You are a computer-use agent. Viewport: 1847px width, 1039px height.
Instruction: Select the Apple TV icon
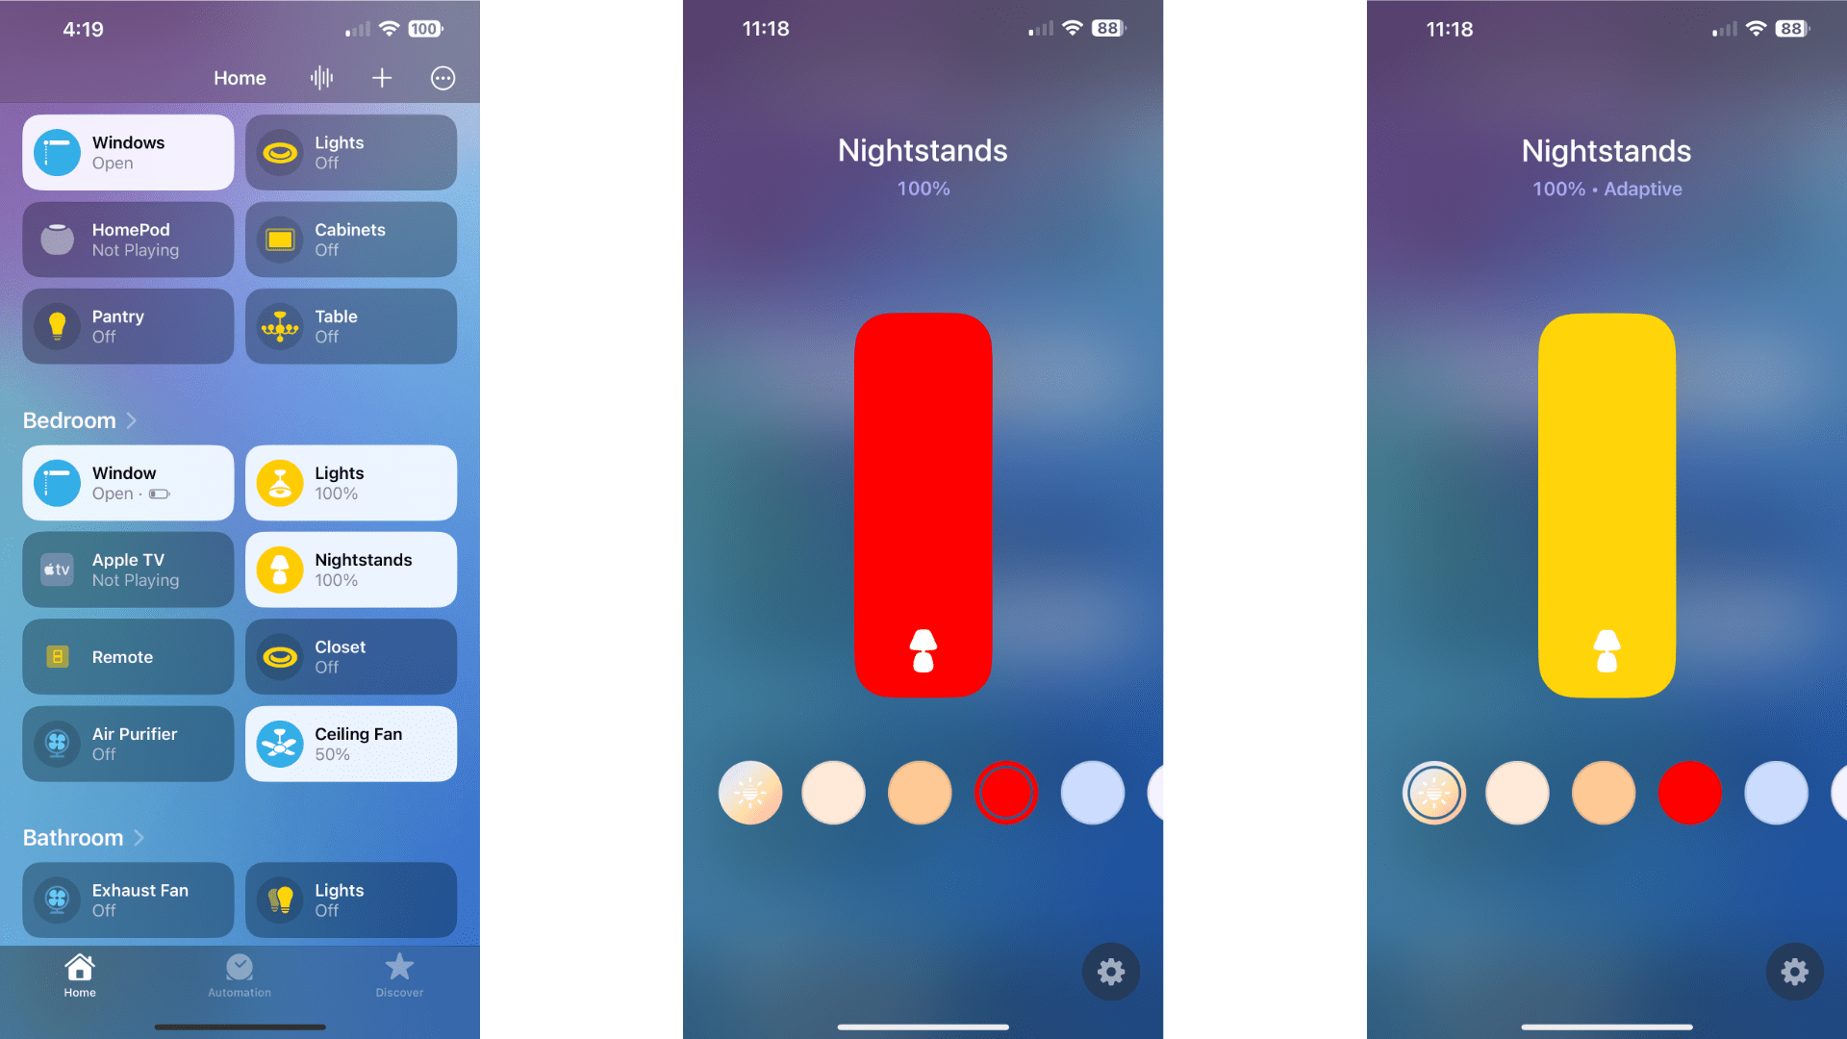pos(57,570)
